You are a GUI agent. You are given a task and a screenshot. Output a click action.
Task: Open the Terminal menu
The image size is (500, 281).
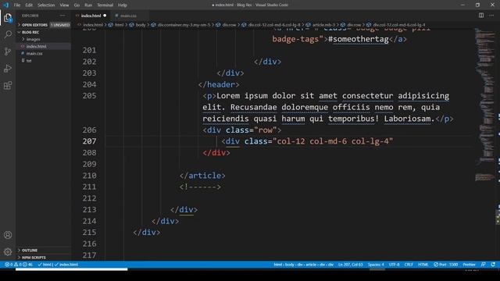point(105,5)
